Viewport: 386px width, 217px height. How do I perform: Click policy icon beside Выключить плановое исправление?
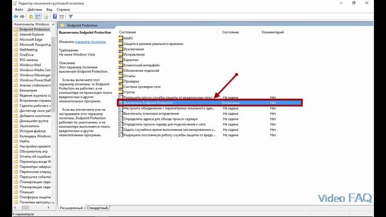click(x=121, y=113)
